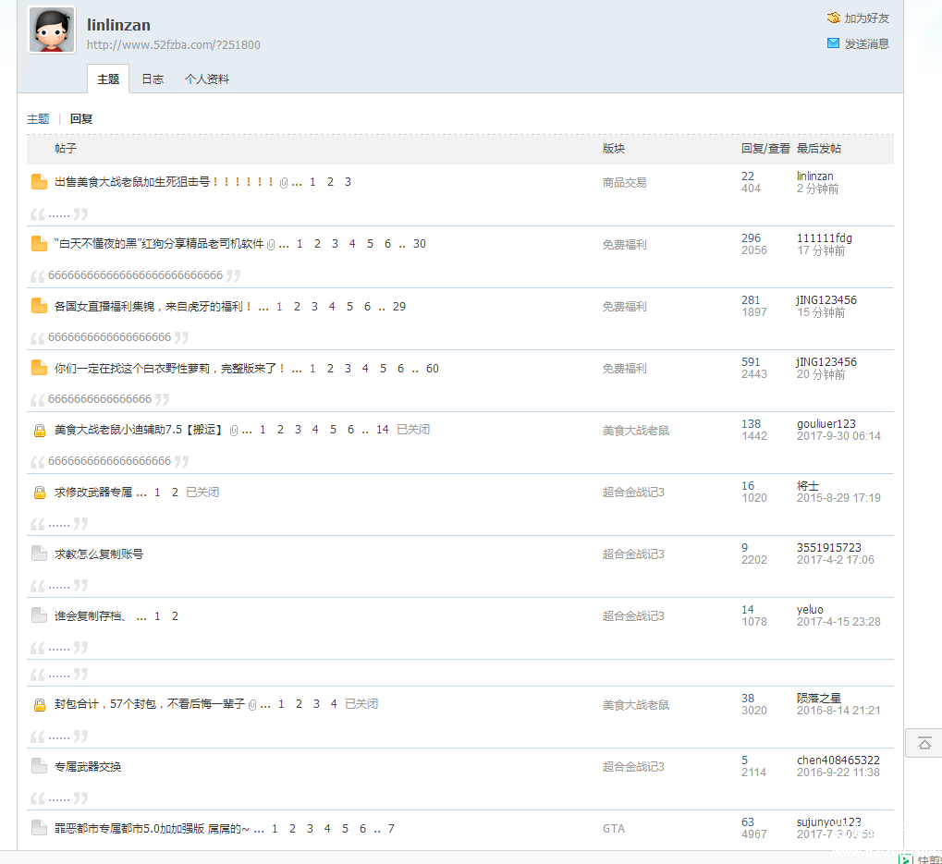Screen dimensions: 942x864
Task: Click page icon beside 专属武器交换 thread
Action: 39,766
